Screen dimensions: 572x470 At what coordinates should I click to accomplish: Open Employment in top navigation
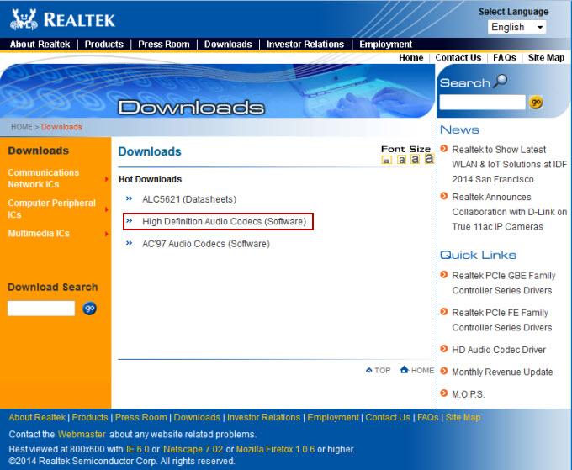[x=385, y=45]
